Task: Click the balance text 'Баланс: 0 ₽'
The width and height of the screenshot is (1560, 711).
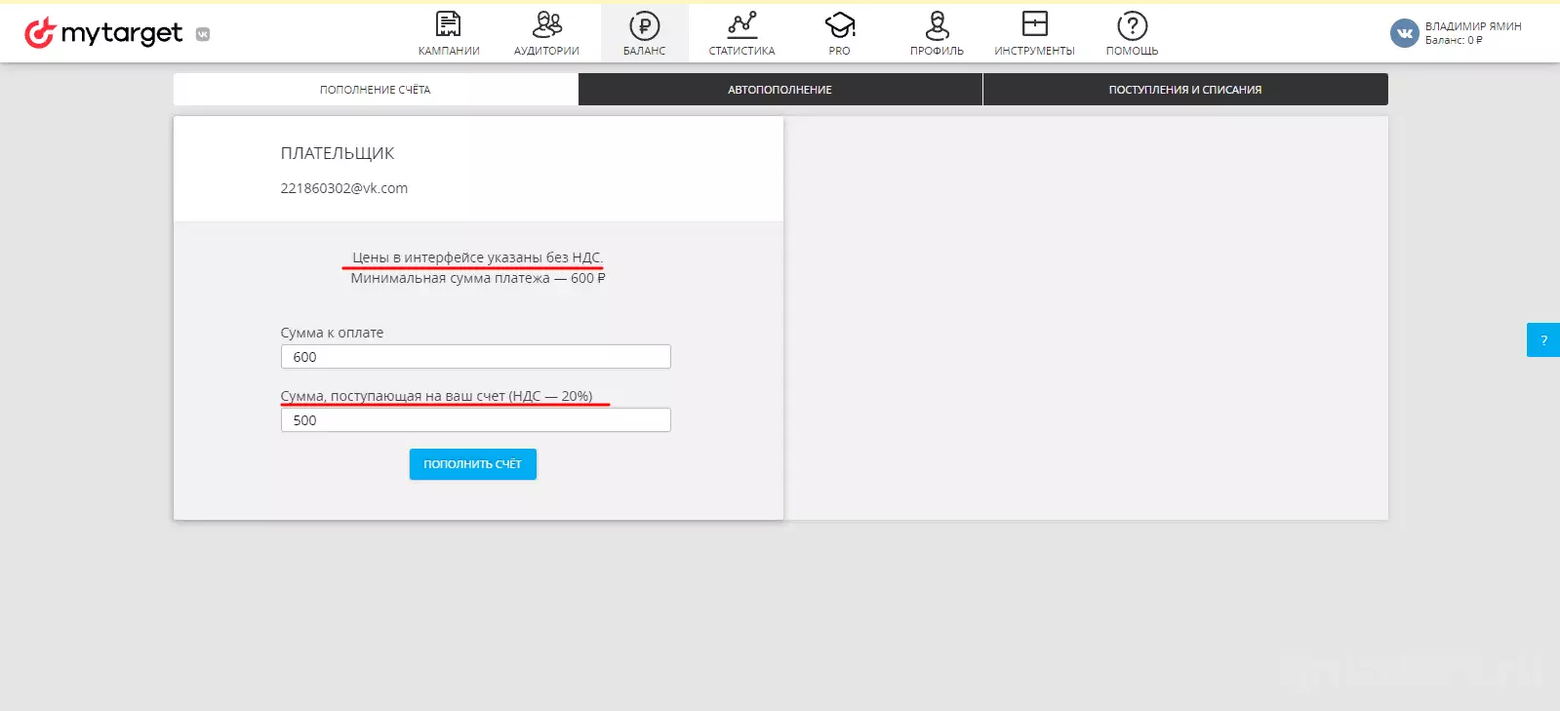Action: (x=1454, y=40)
